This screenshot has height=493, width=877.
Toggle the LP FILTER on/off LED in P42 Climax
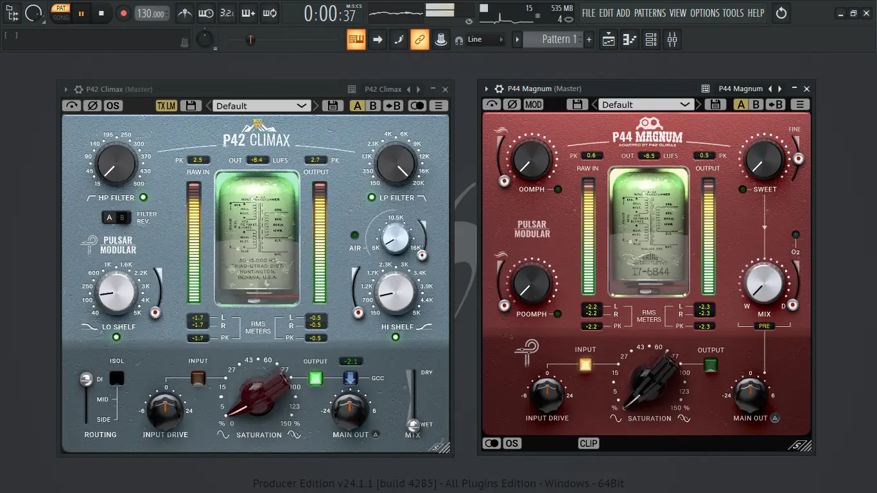[x=372, y=197]
